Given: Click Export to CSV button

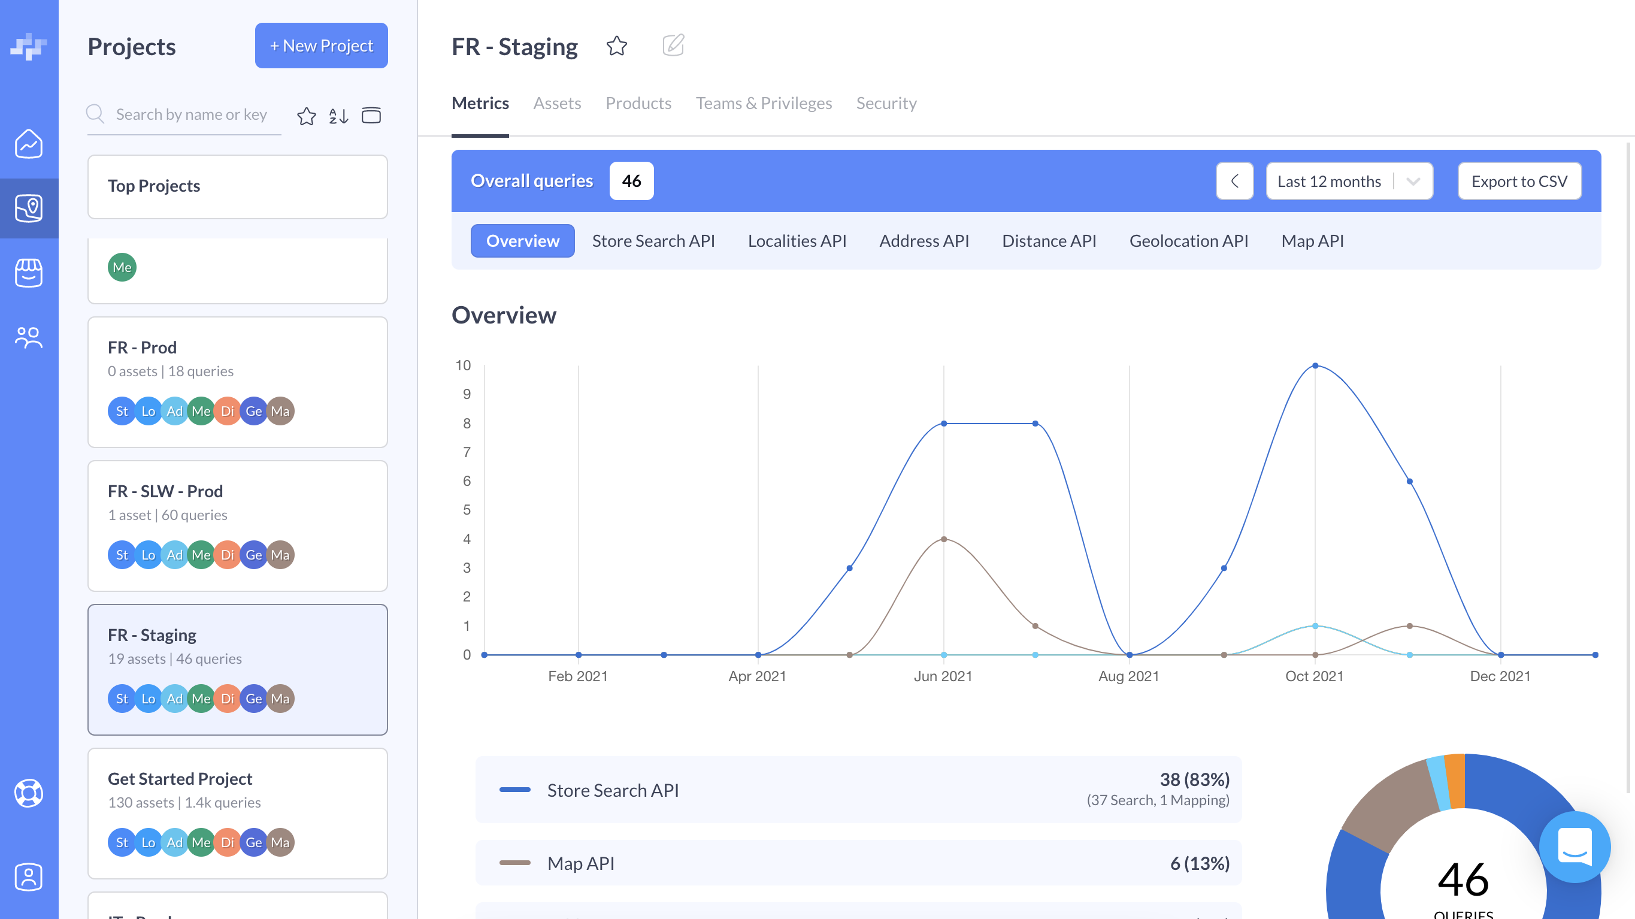Looking at the screenshot, I should pos(1519,182).
